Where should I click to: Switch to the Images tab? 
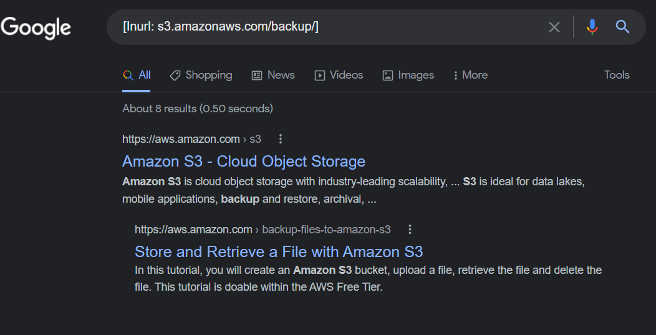point(408,75)
